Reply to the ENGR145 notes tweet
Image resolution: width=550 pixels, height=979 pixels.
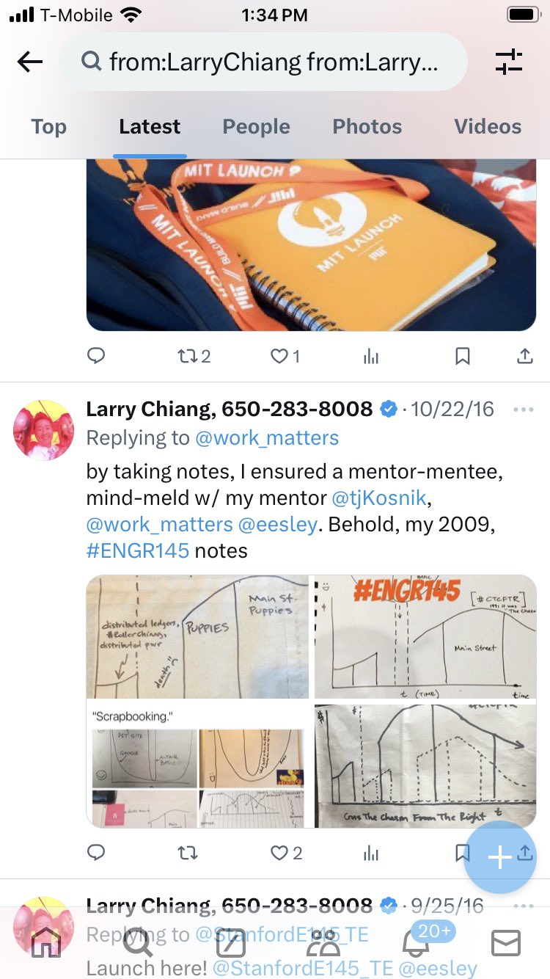(x=96, y=853)
